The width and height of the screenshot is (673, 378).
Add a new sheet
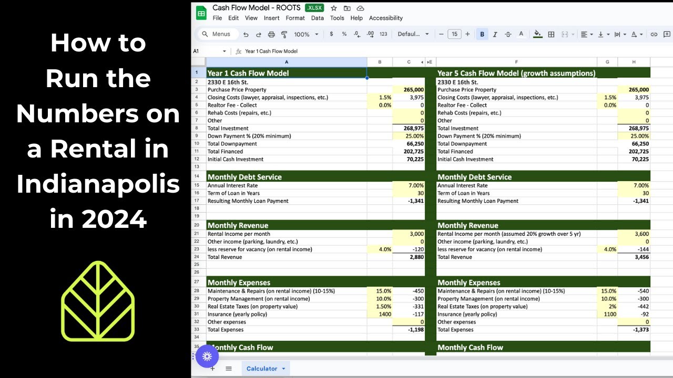(212, 369)
